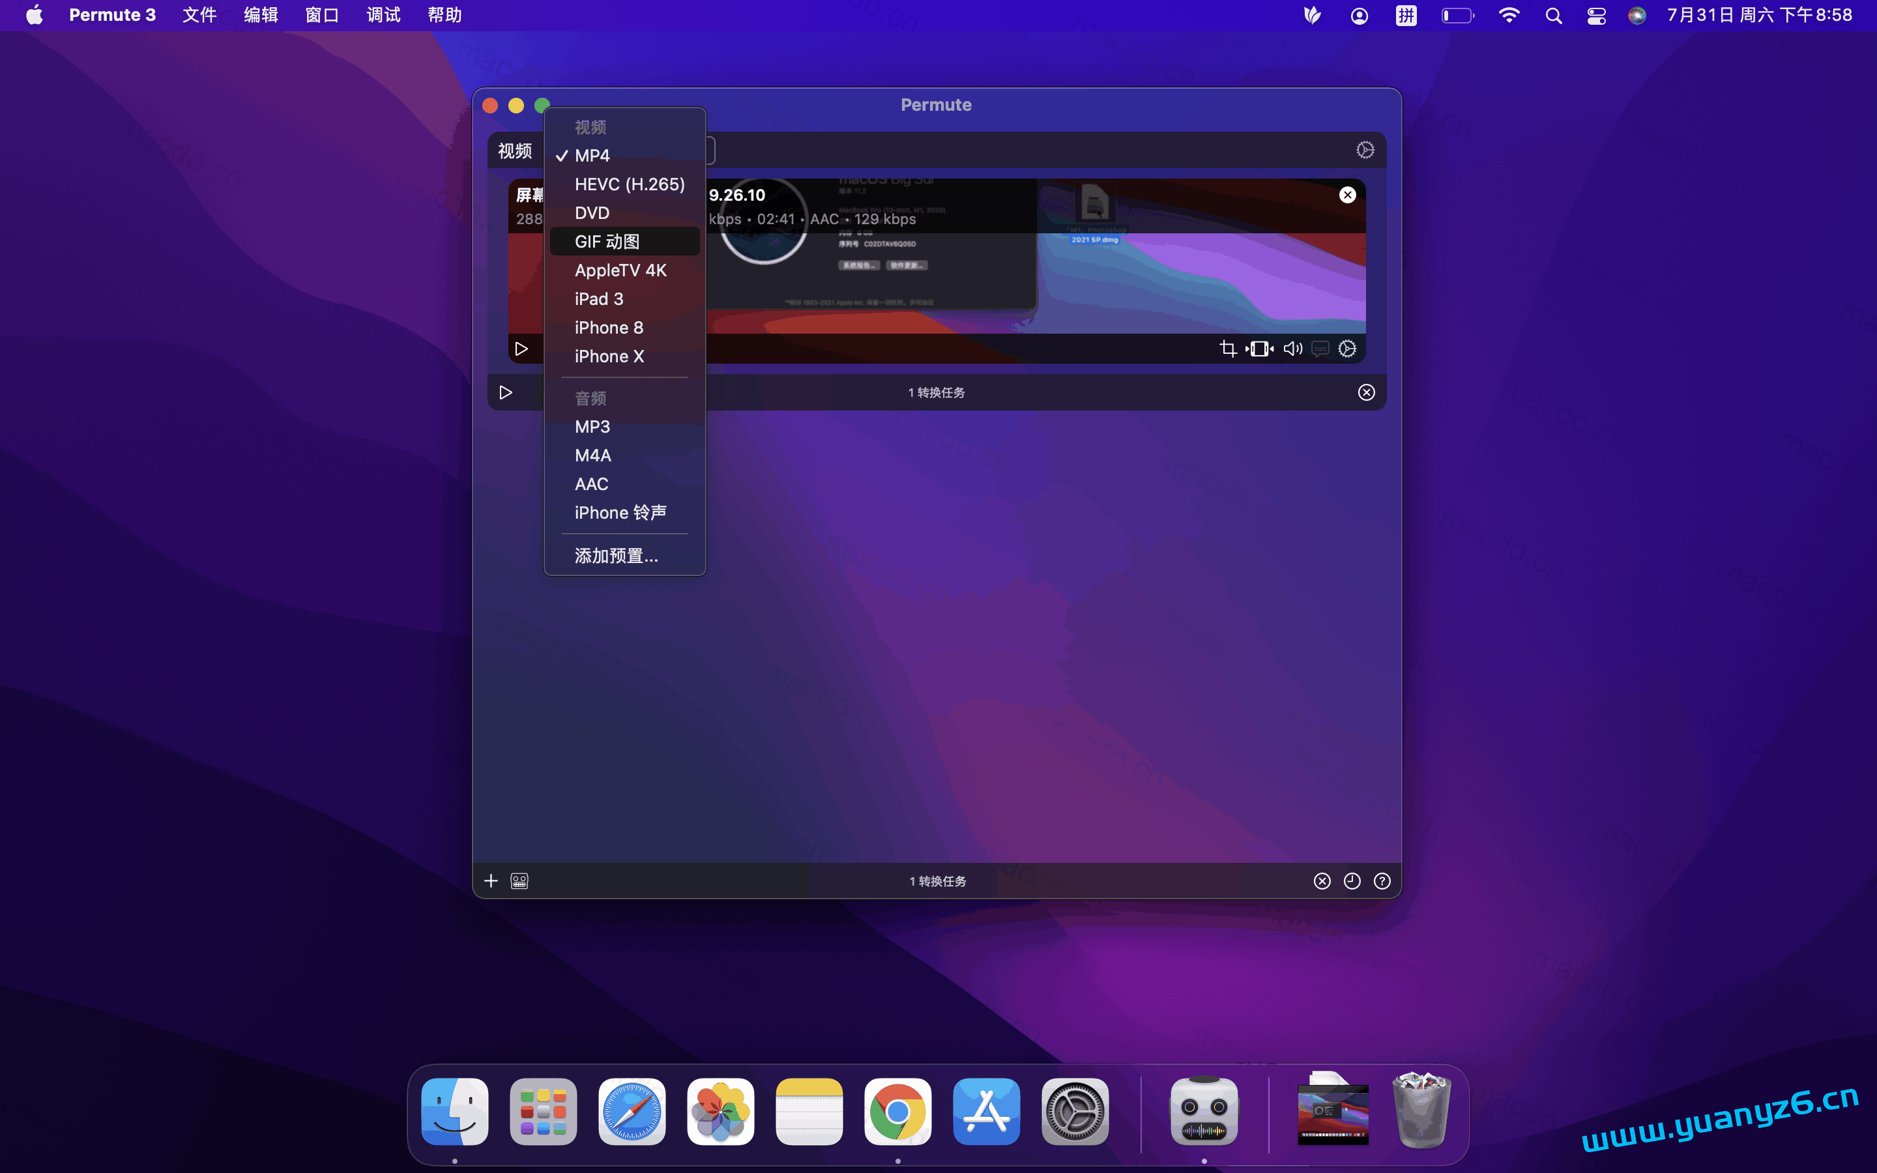Open subtitle options for the video

point(1319,349)
